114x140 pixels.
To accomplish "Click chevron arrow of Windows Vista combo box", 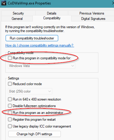I will tap(73, 66).
